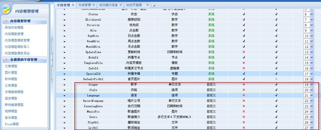Open the 添加内容模型 link
The width and height of the screenshot is (321, 130).
(x=14, y=27)
